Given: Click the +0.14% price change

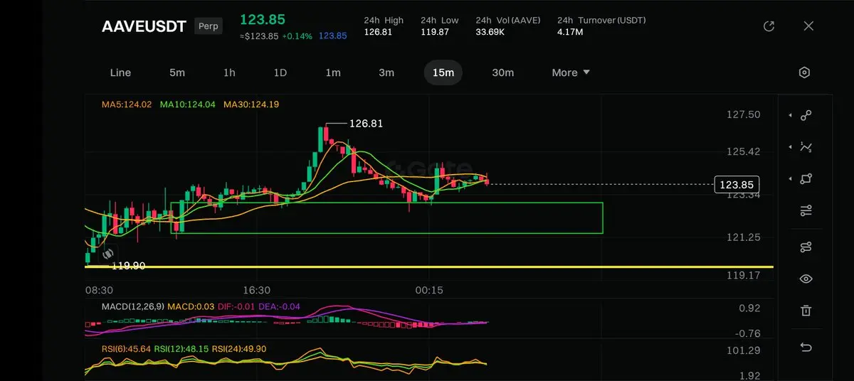Looking at the screenshot, I should pos(297,36).
